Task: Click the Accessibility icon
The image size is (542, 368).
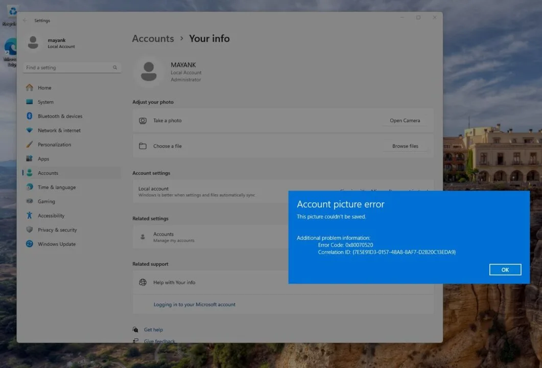Action: coord(30,216)
